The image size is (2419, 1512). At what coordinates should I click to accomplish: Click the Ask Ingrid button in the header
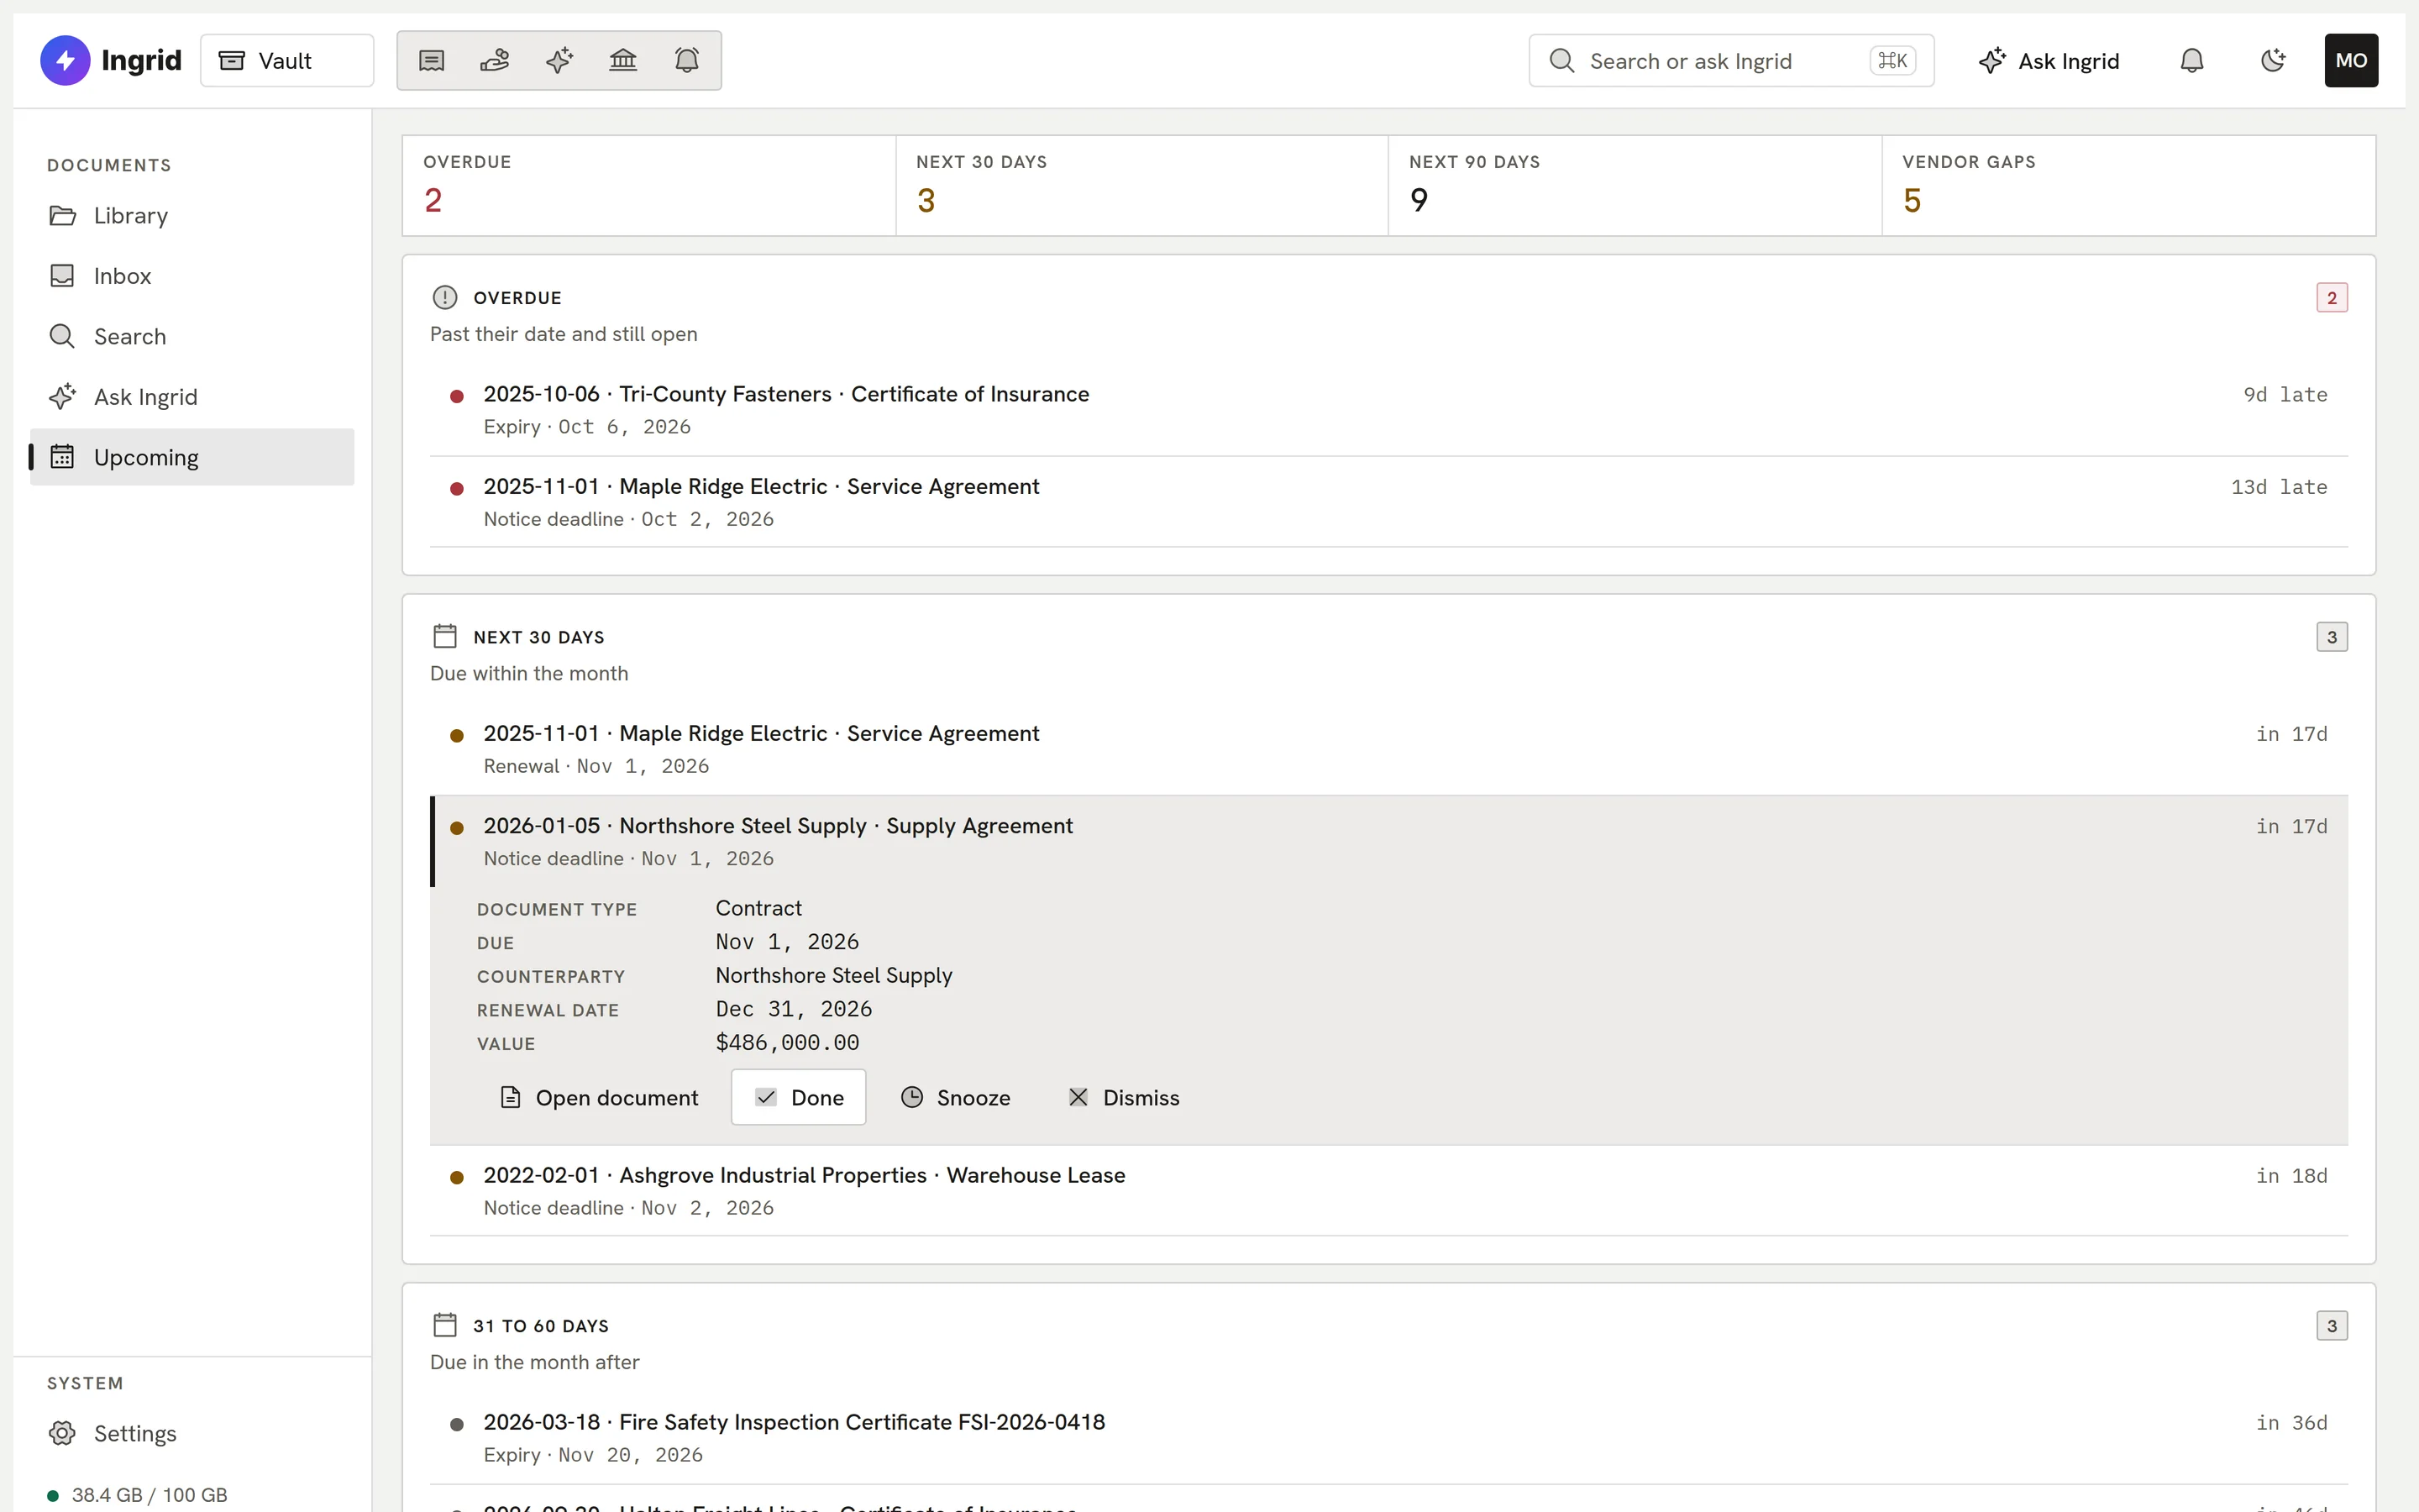pyautogui.click(x=2048, y=61)
